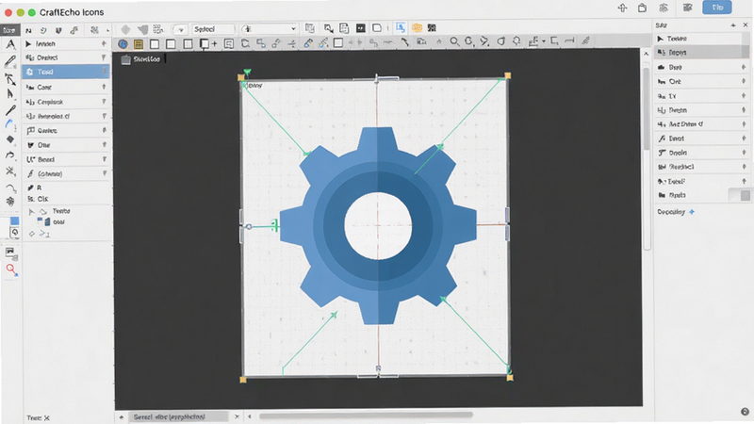Toggle the marker right of Bsrt row
The width and height of the screenshot is (754, 424).
[x=744, y=67]
